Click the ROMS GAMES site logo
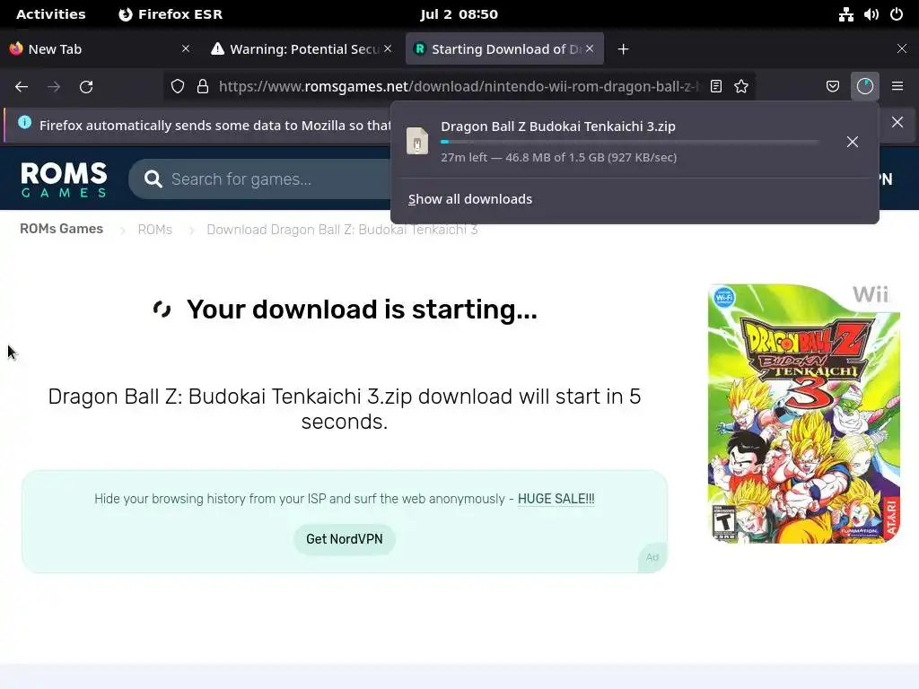This screenshot has width=919, height=689. pyautogui.click(x=64, y=179)
